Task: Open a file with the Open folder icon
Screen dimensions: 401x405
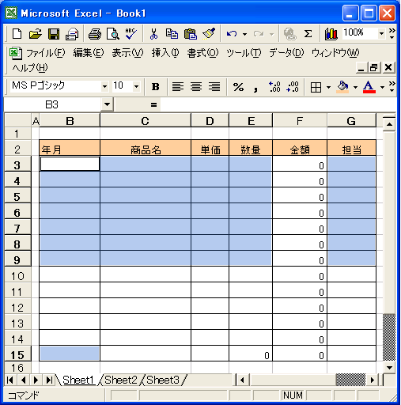Action: point(36,34)
